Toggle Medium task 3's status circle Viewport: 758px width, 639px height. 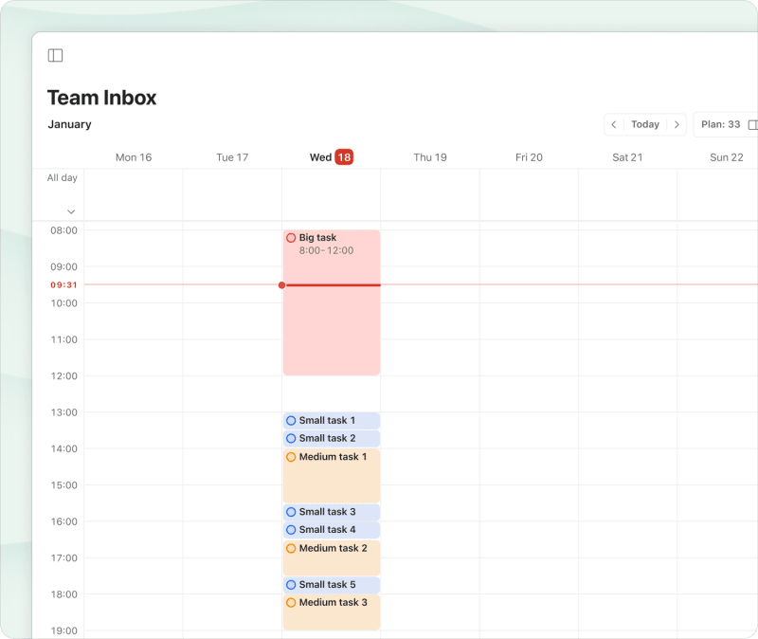290,603
